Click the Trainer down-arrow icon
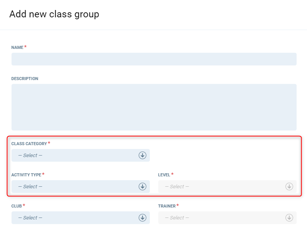307x231 pixels. pos(289,218)
